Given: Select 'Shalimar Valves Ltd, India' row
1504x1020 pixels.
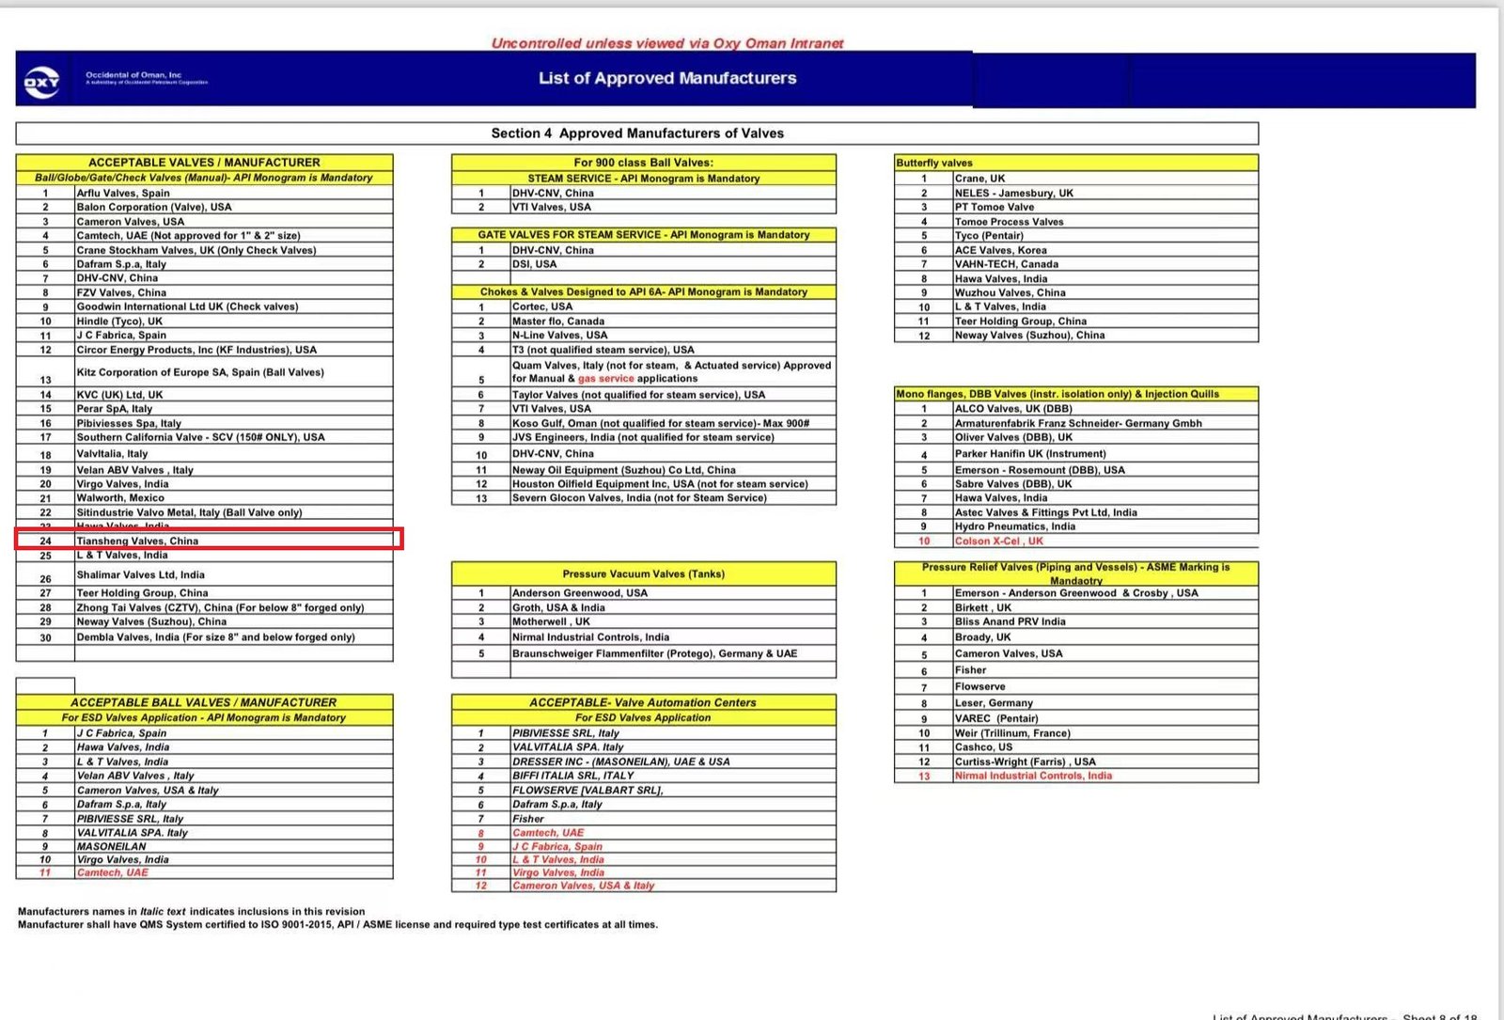Looking at the screenshot, I should [x=204, y=574].
